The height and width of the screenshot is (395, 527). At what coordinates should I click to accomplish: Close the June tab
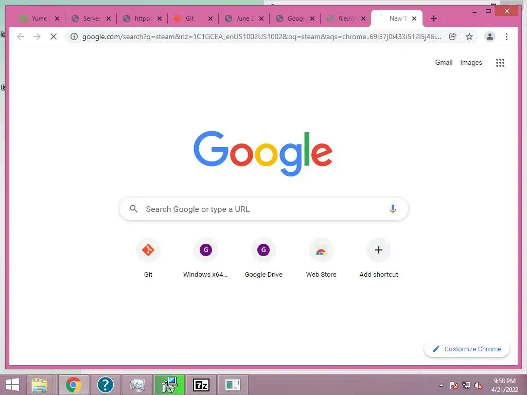(261, 19)
